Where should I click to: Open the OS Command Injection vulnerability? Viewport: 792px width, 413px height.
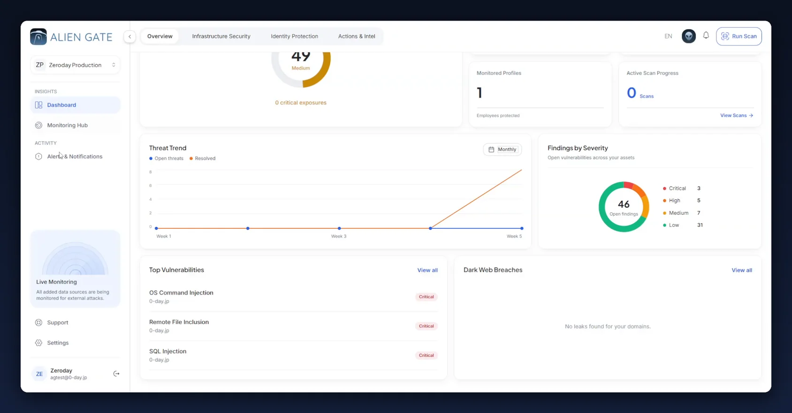[293, 297]
